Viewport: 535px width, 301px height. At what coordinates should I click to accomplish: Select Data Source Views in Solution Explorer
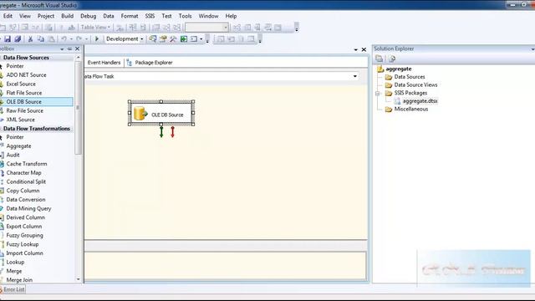(415, 85)
